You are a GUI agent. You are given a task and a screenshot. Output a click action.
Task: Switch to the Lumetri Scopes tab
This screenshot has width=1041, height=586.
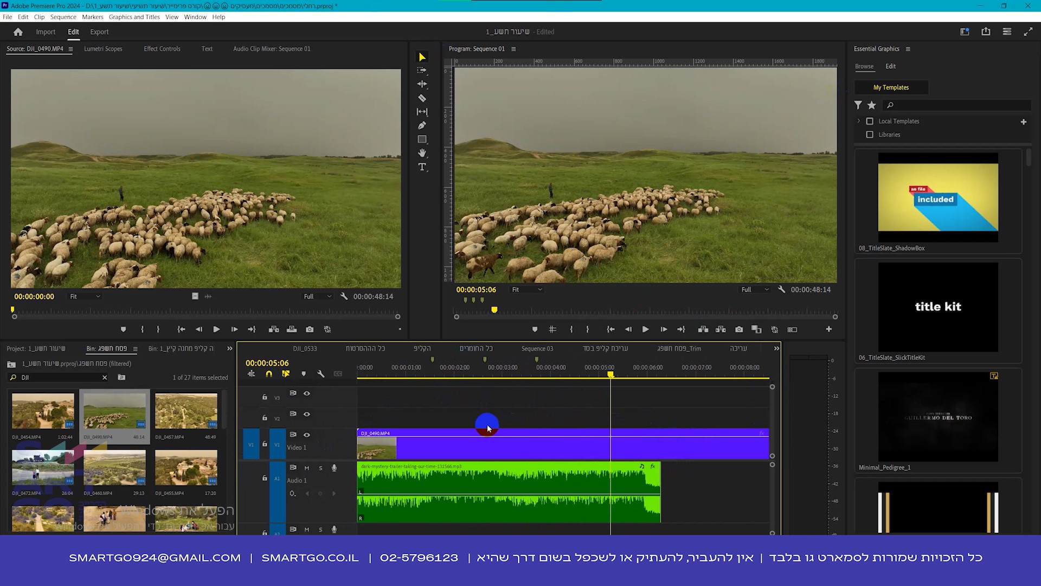pyautogui.click(x=103, y=49)
